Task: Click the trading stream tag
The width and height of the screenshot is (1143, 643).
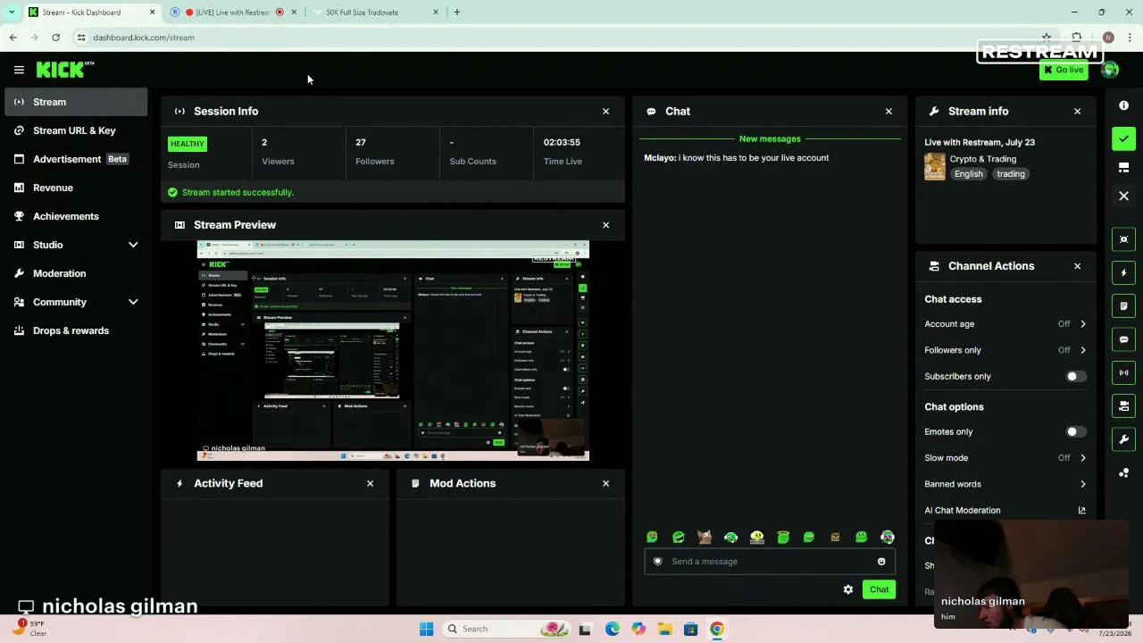Action: point(1011,174)
